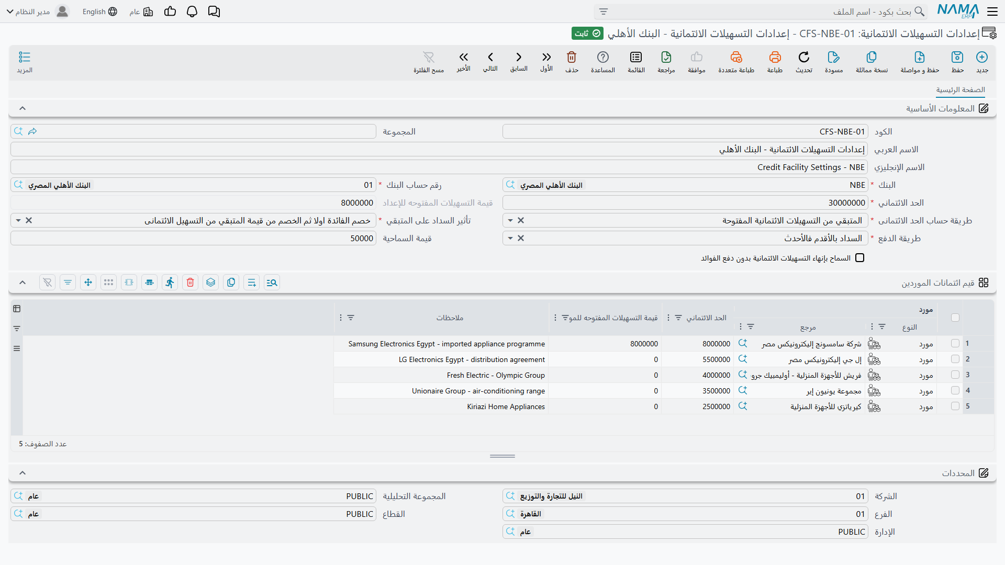Open the List view (القائمة) icon
The height and width of the screenshot is (565, 1005).
(x=636, y=62)
